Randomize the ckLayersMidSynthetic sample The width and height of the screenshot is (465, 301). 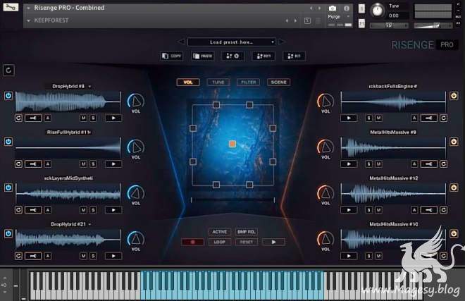click(18, 210)
